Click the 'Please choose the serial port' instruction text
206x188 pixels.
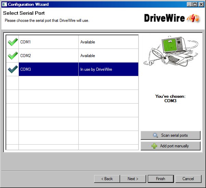[x=47, y=21]
